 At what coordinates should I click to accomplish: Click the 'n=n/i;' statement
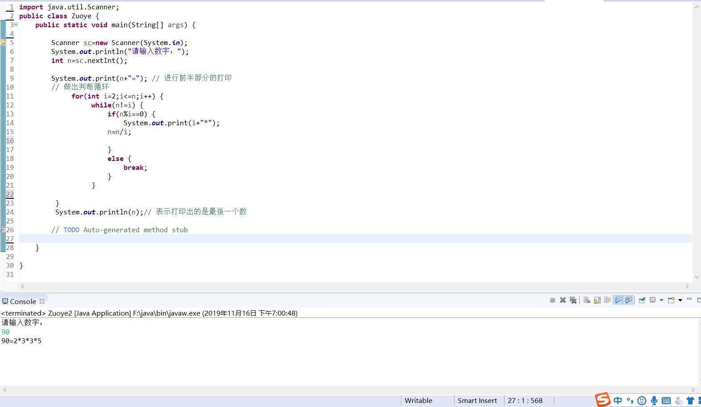(x=119, y=132)
